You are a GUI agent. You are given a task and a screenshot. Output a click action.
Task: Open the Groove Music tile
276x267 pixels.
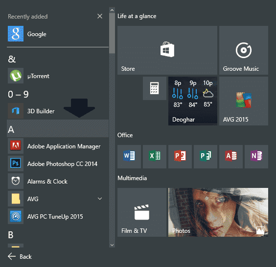tap(244, 50)
